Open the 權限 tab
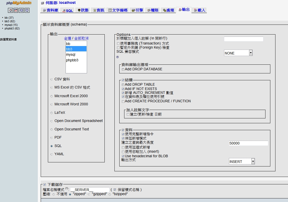Image resolution: width=288 pixels, height=202 pixels. [x=153, y=10]
